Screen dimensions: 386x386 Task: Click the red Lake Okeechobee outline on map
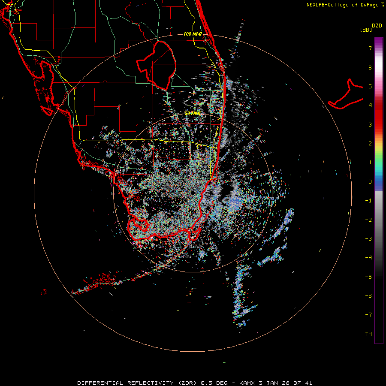[x=156, y=66]
